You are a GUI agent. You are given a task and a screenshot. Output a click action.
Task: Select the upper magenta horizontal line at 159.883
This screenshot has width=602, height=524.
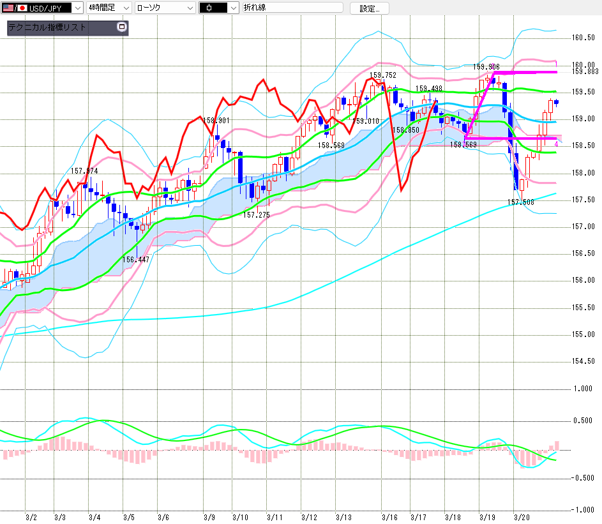(x=530, y=73)
